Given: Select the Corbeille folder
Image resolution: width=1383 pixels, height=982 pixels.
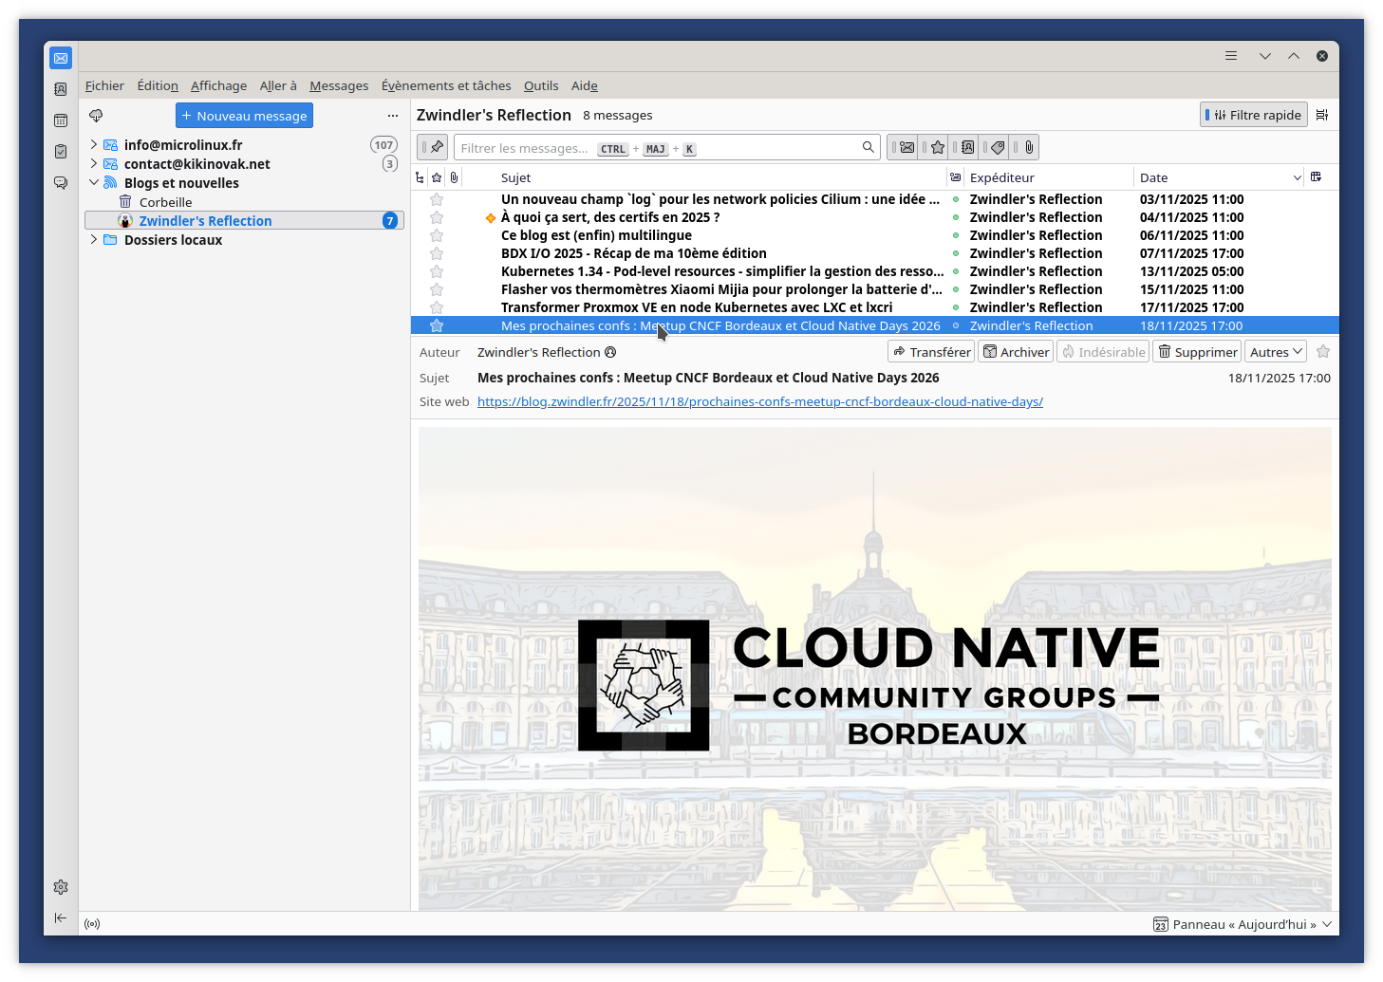Looking at the screenshot, I should (x=165, y=202).
